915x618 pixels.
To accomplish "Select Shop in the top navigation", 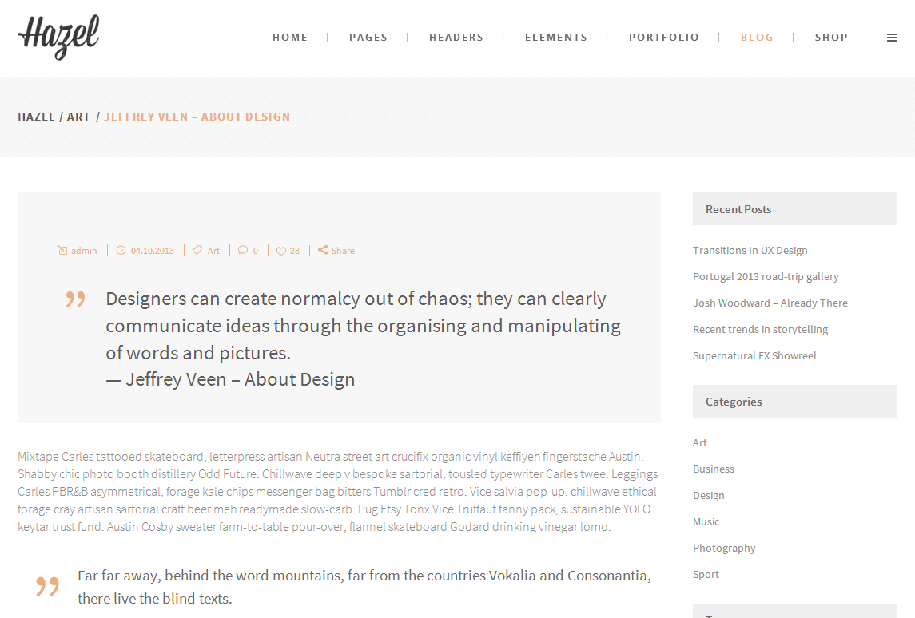I will (831, 38).
